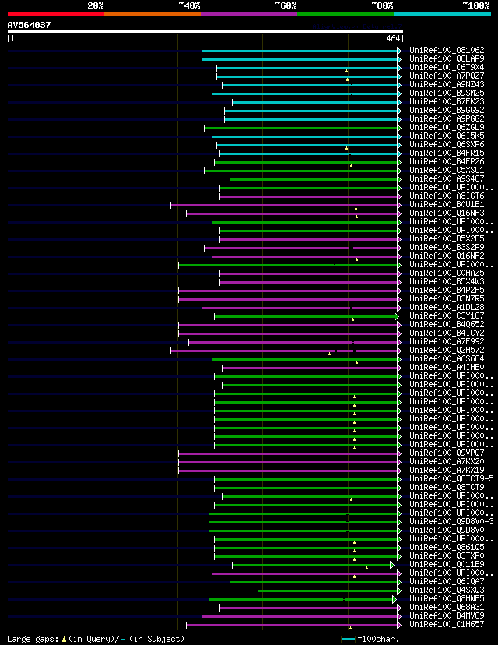Viewport: 498px width, 645px height.
Task: Click the green ~80% legend segment
Action: (x=345, y=14)
